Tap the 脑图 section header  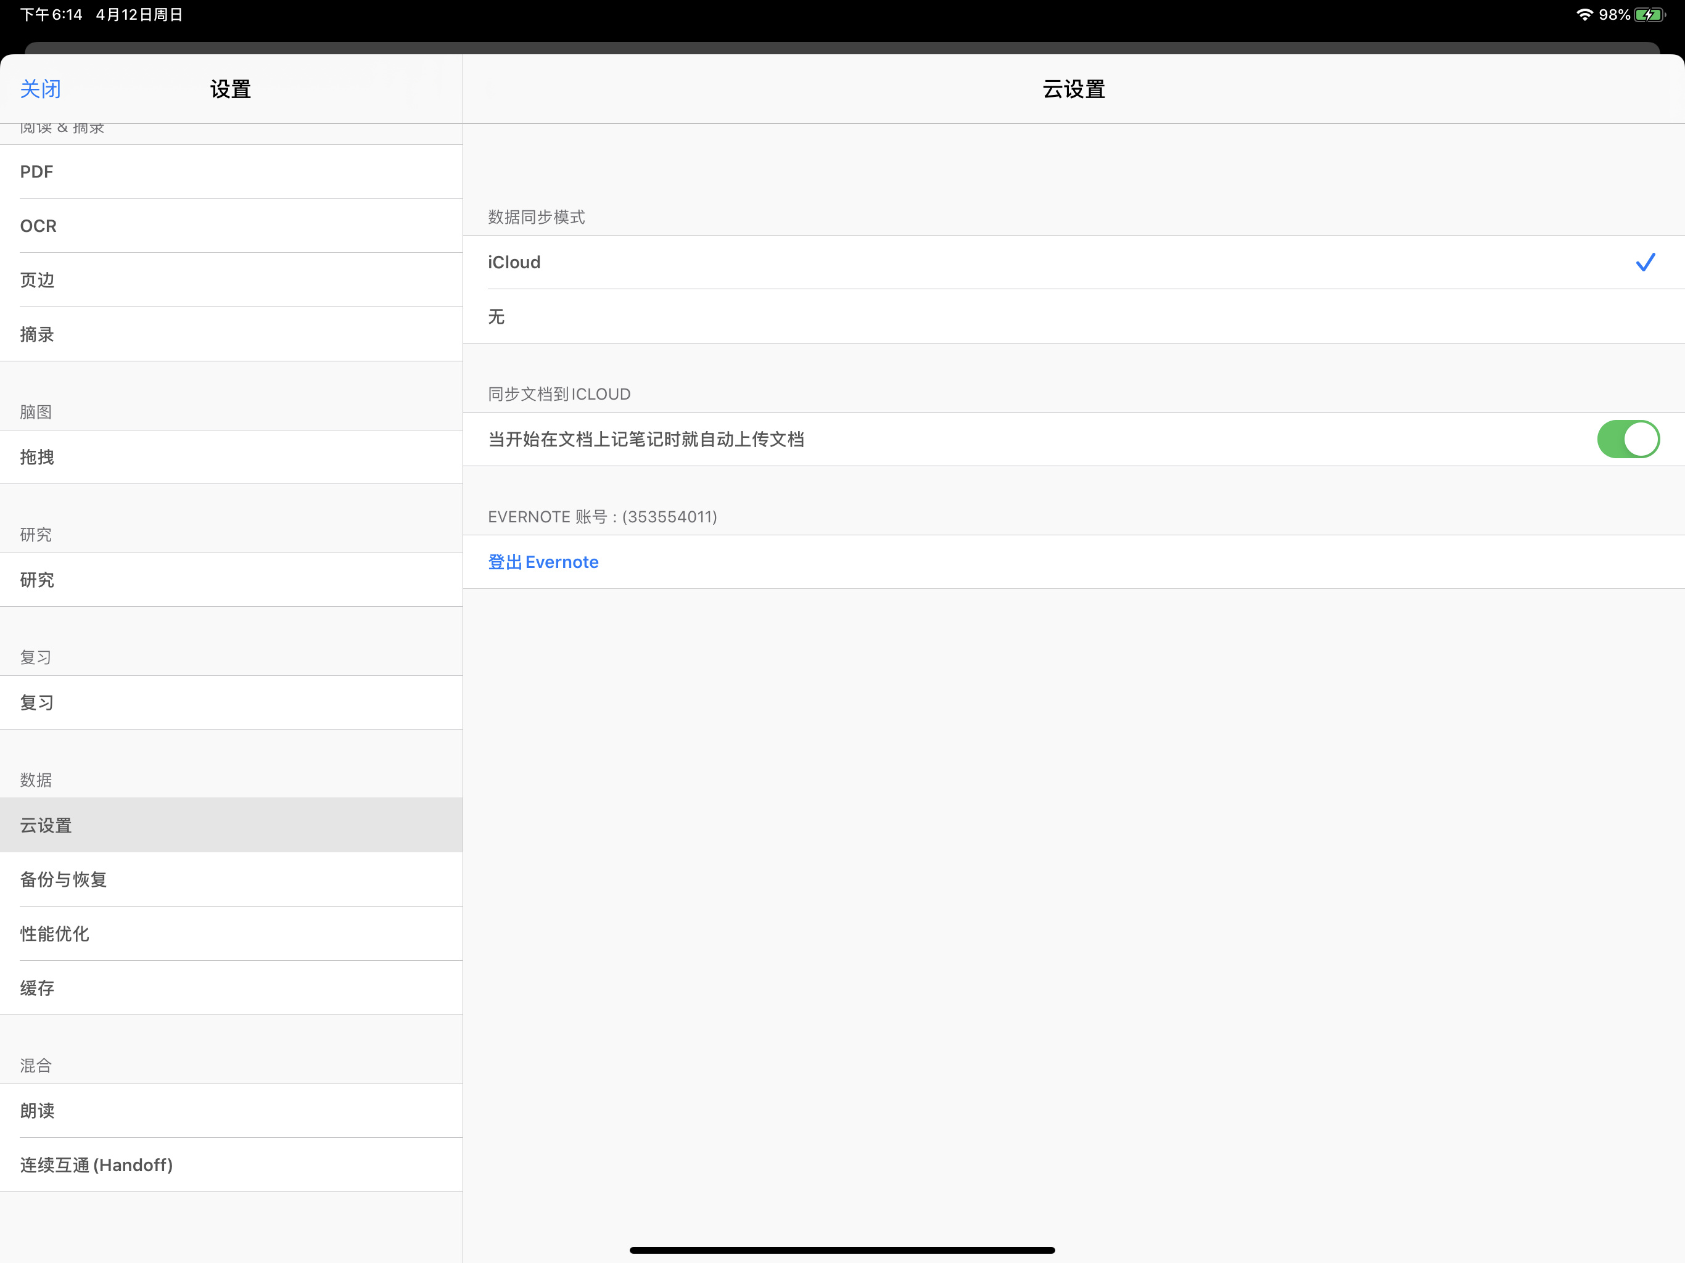[x=36, y=412]
